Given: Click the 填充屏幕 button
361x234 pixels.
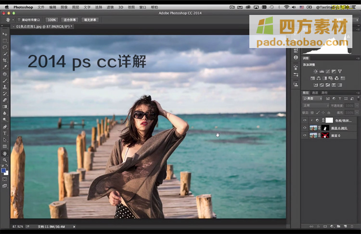Looking at the screenshot, I should (x=90, y=20).
